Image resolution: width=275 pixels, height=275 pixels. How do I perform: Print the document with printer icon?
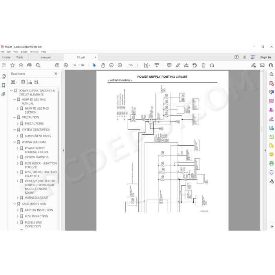(29, 65)
